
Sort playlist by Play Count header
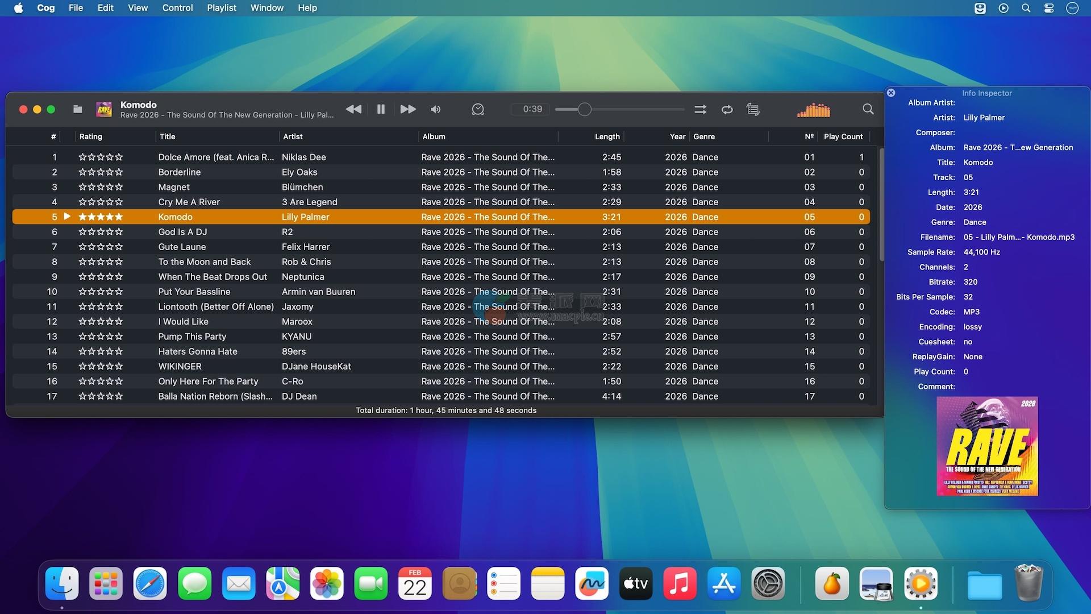coord(843,136)
